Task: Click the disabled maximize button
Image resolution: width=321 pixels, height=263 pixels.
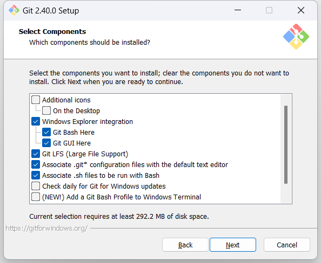Action: click(x=269, y=10)
